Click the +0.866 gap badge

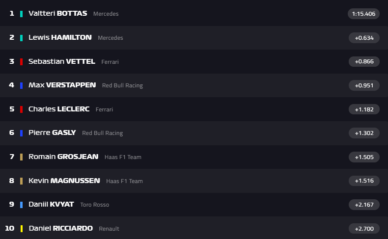(x=364, y=61)
